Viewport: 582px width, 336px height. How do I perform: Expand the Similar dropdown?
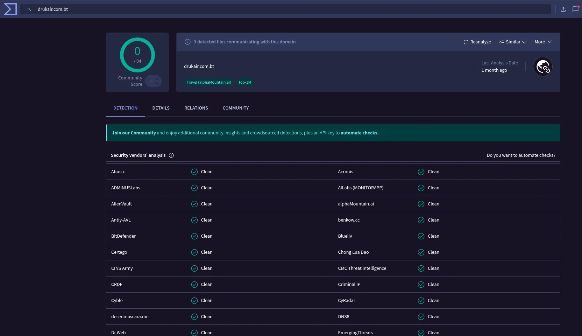[513, 42]
